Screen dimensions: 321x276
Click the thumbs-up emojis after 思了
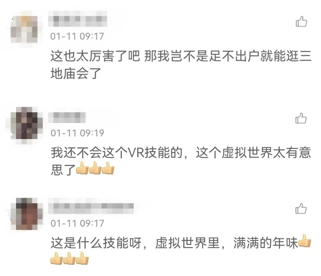95,168
